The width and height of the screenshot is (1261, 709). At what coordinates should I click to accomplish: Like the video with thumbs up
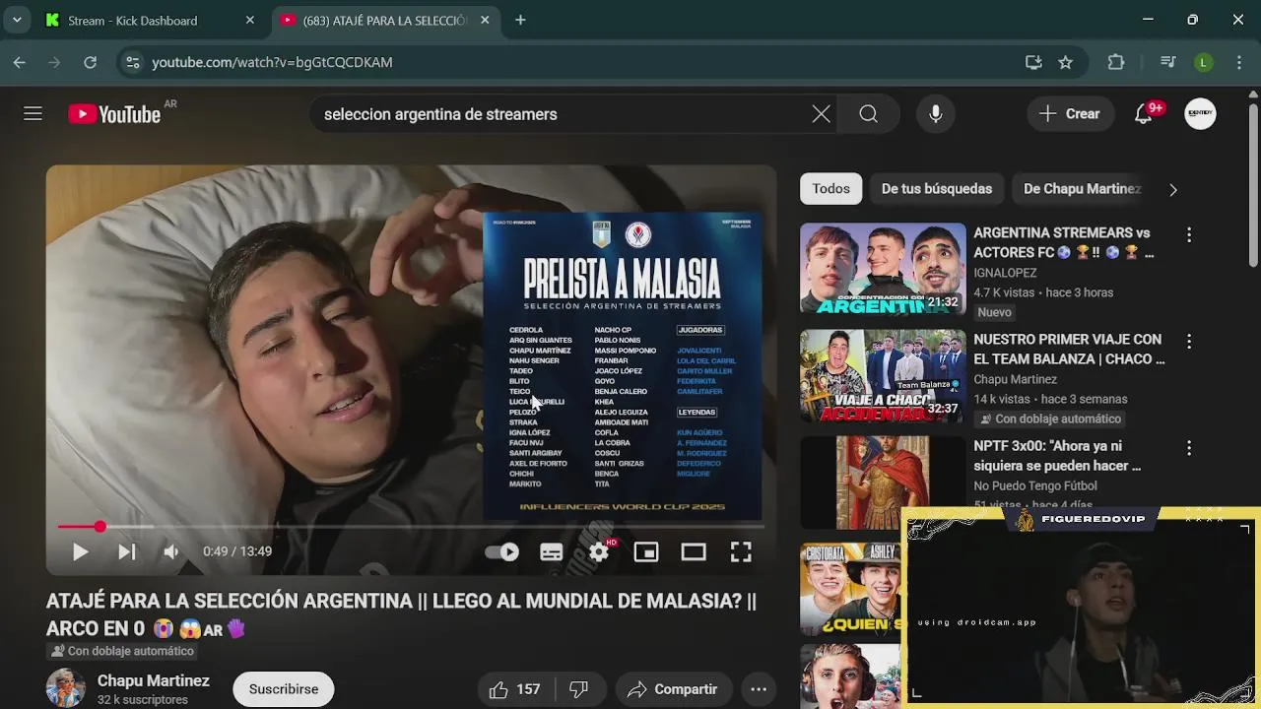click(x=515, y=689)
